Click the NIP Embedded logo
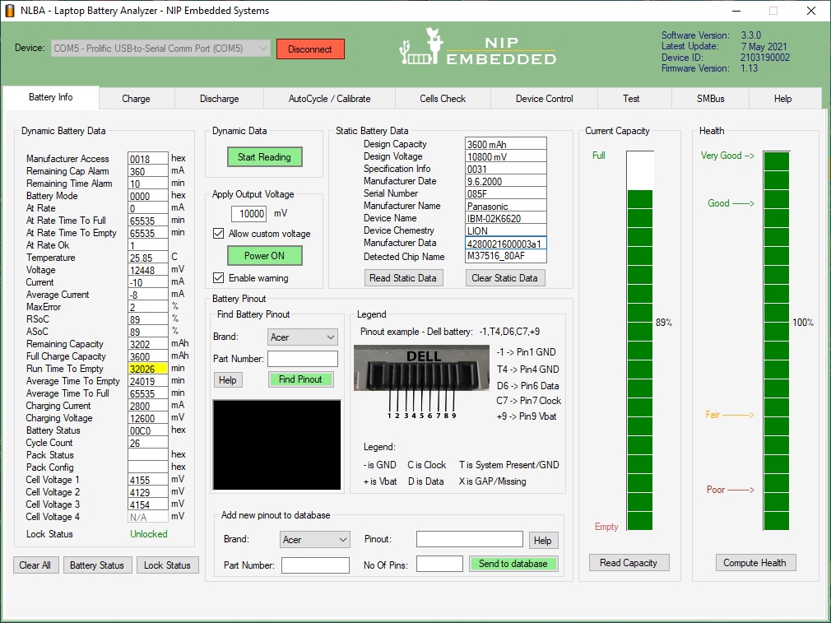831x623 pixels. click(477, 47)
